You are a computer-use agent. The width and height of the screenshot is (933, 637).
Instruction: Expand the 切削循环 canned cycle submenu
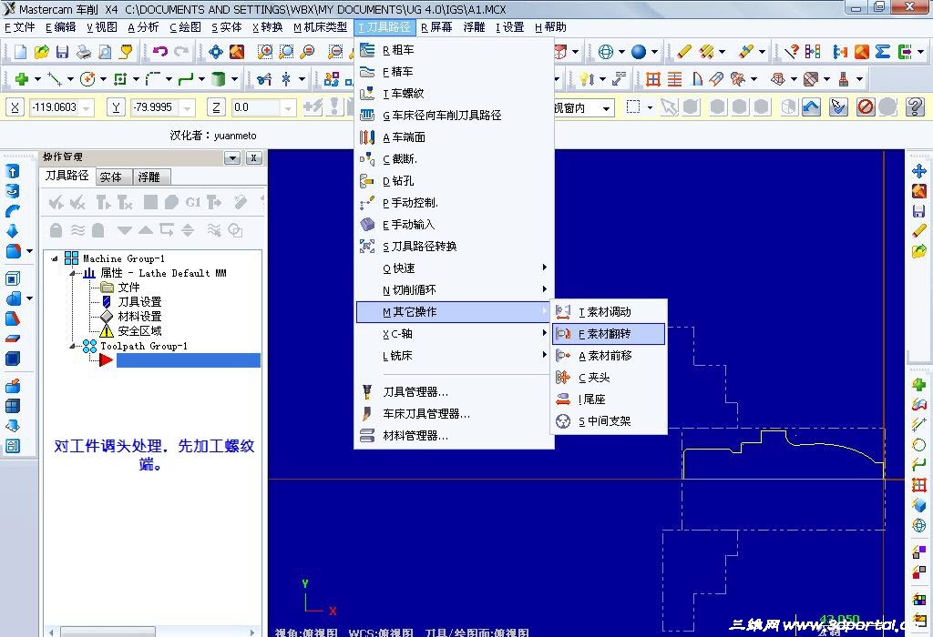[x=454, y=290]
